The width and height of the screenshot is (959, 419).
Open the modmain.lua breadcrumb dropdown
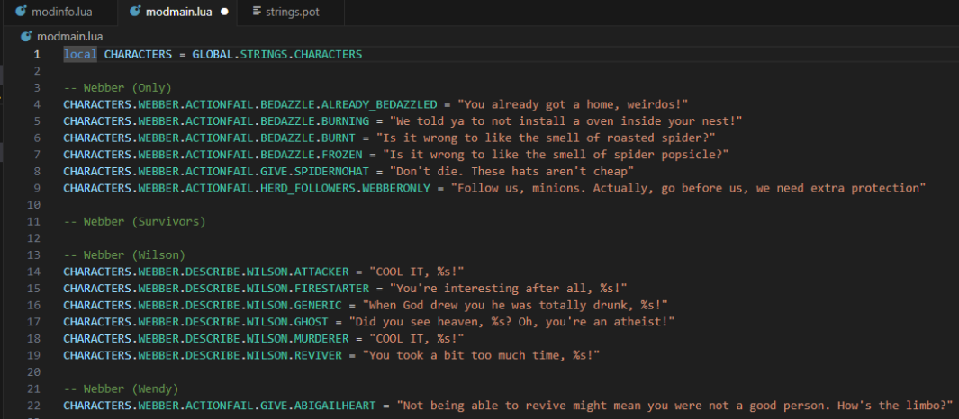[69, 37]
